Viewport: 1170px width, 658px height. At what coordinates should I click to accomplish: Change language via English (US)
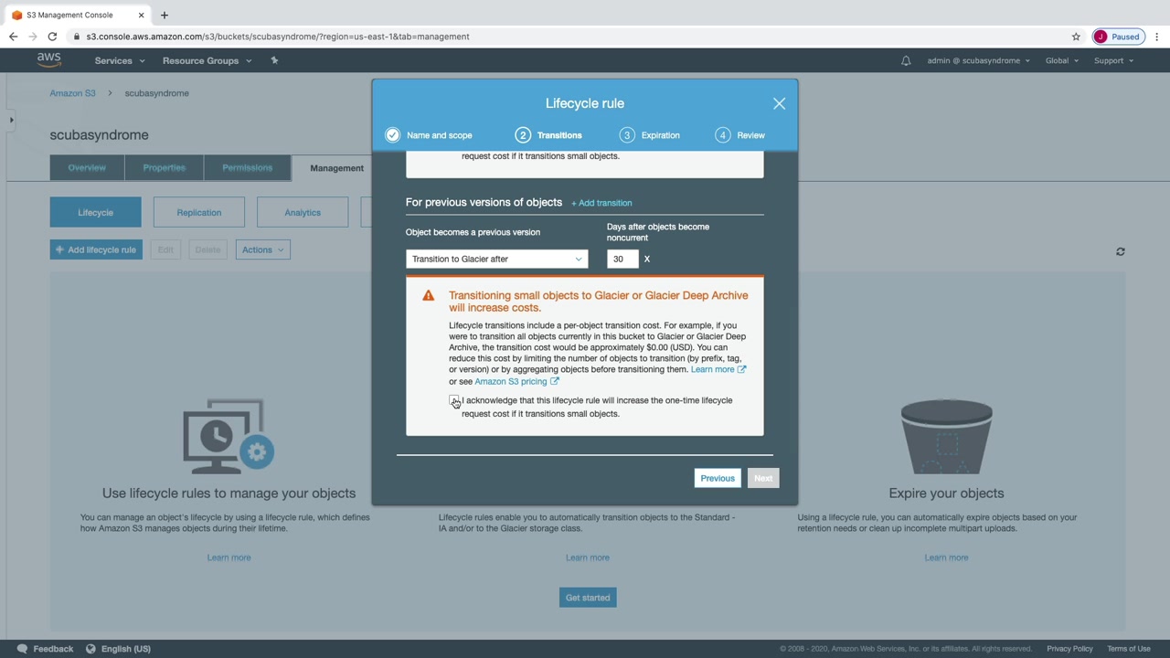pyautogui.click(x=118, y=649)
